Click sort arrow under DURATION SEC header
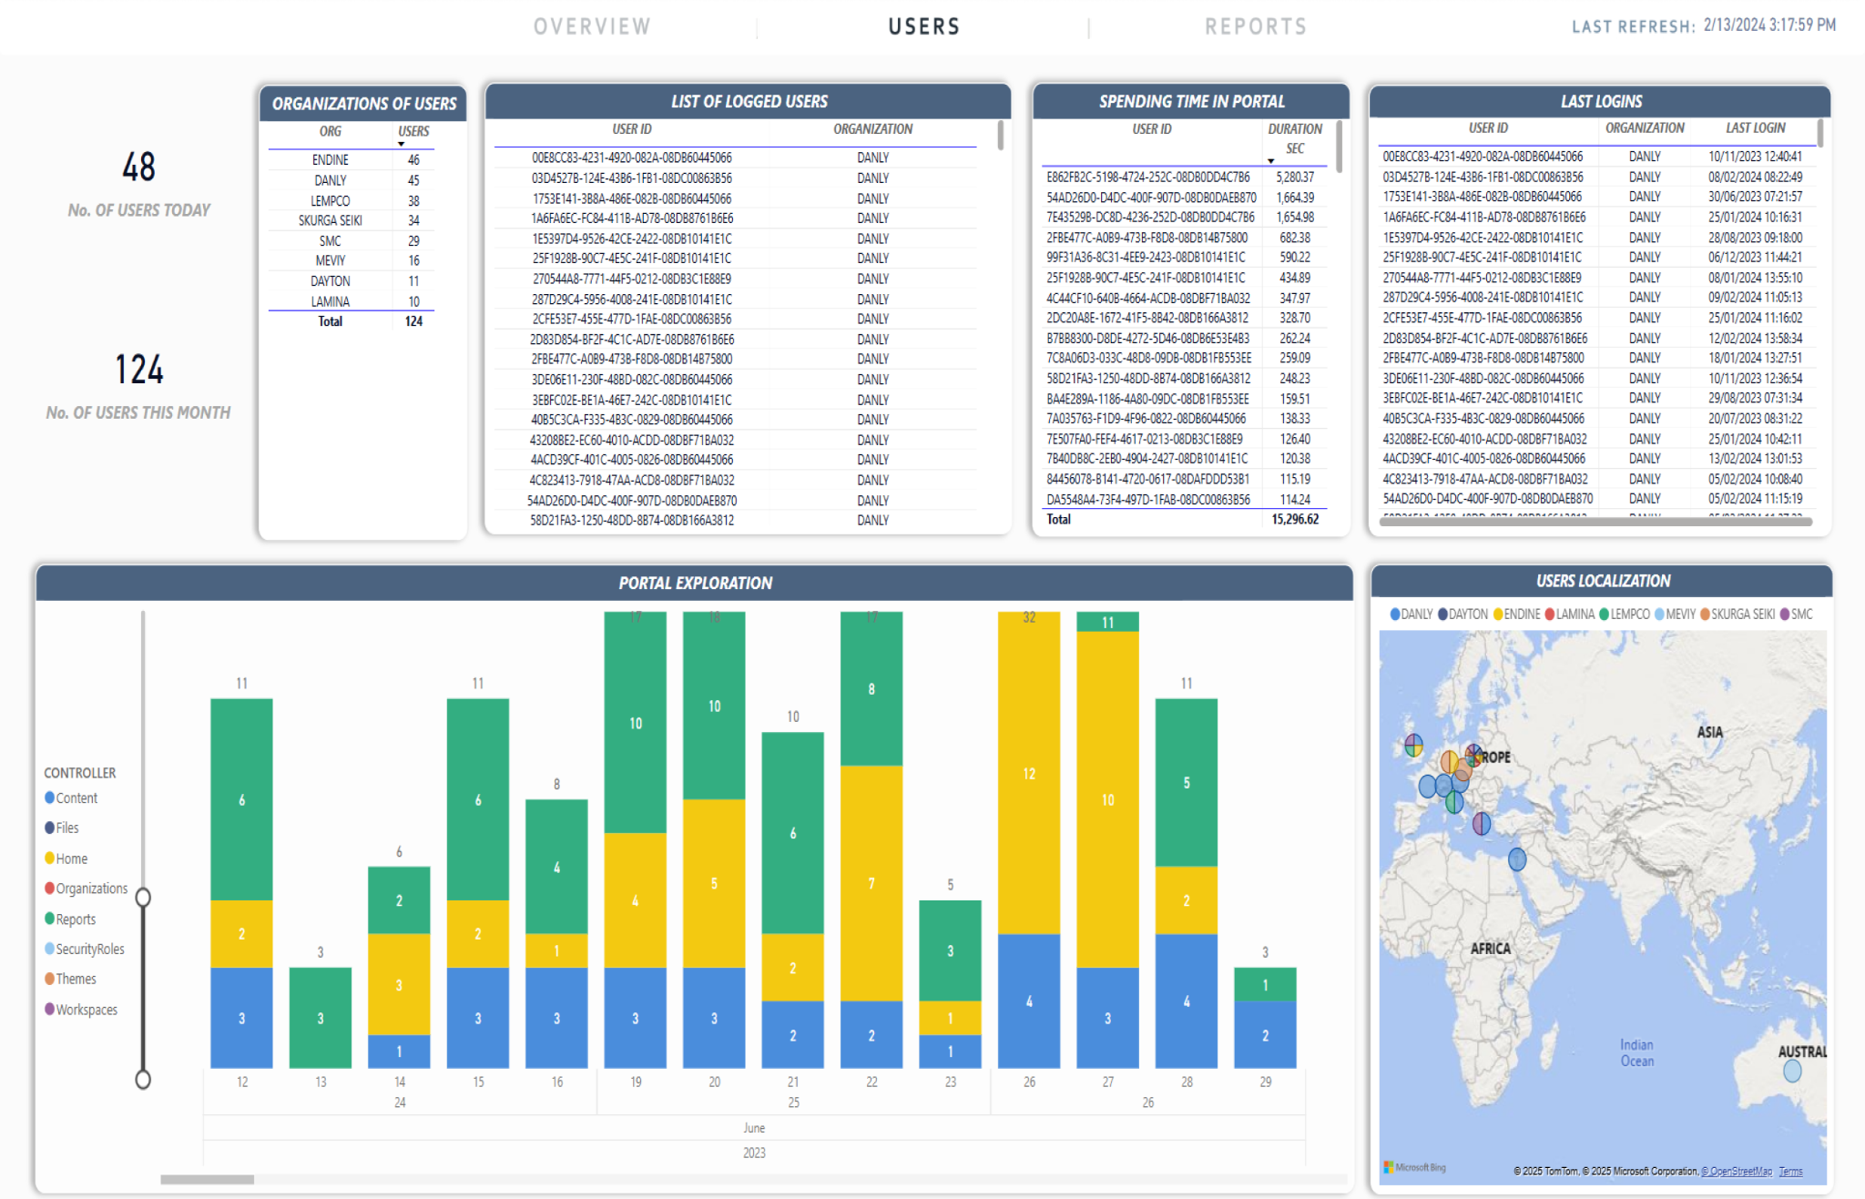Viewport: 1865px width, 1199px height. click(1270, 161)
